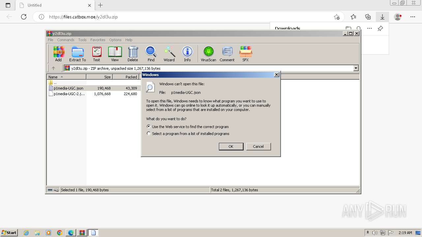422x237 pixels.
Task: Click the browser address bar URL
Action: [83, 17]
